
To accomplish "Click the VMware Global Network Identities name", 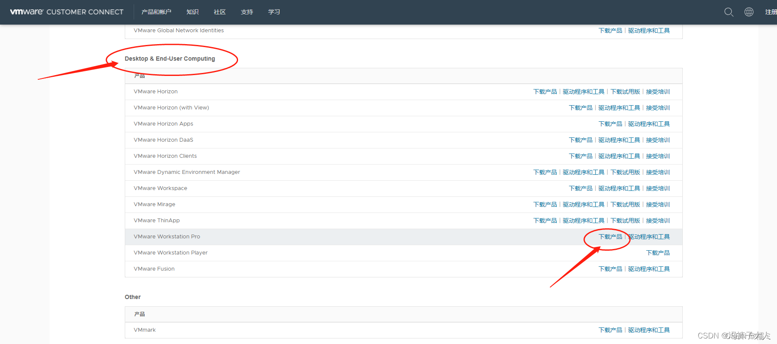I will (x=179, y=31).
